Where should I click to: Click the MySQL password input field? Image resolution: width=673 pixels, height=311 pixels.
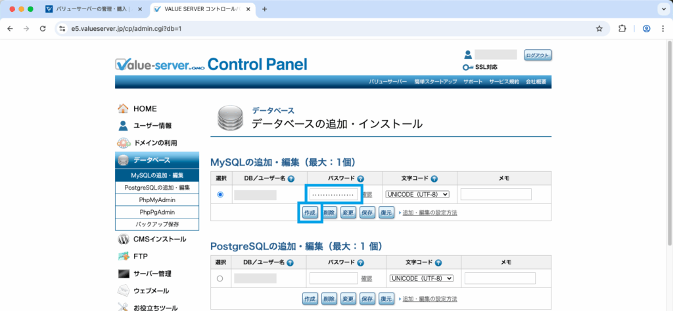point(333,195)
